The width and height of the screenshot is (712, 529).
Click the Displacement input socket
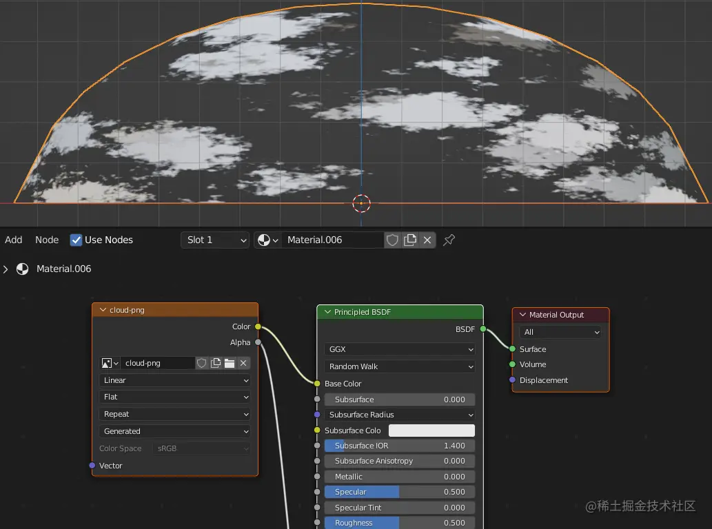pyautogui.click(x=512, y=380)
